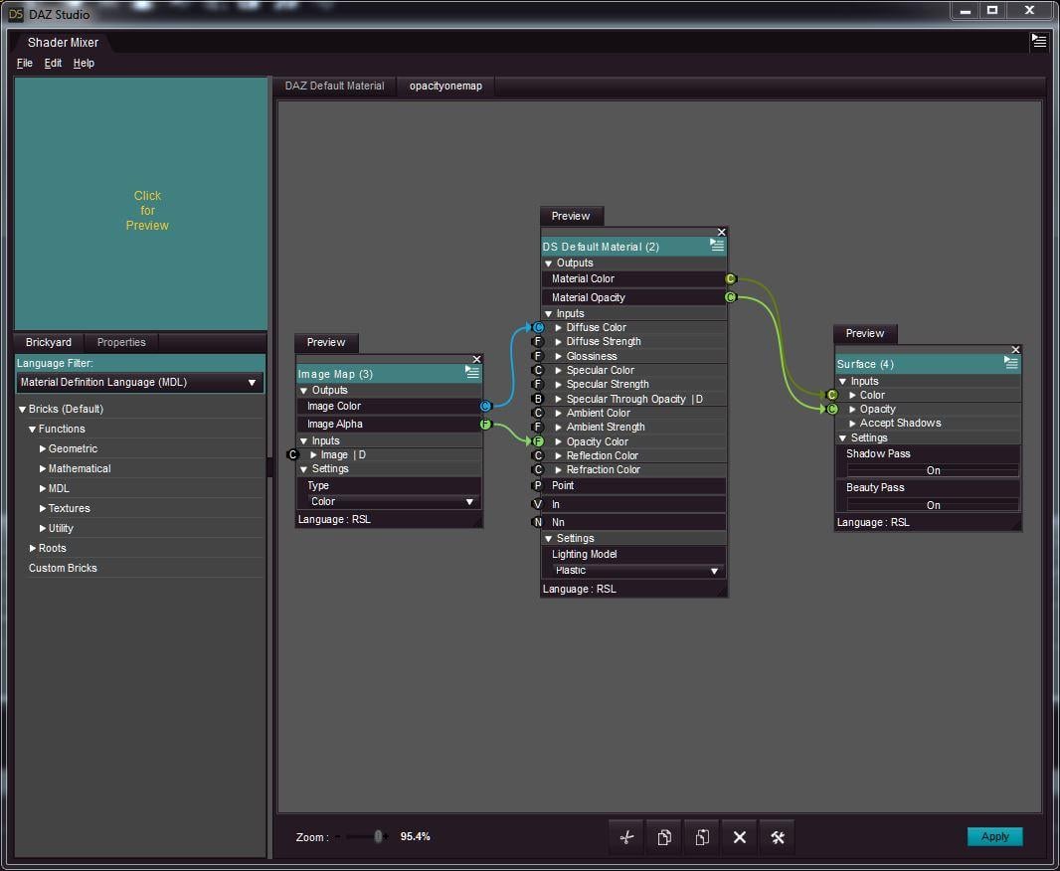1060x871 pixels.
Task: Click the paste icon in bottom toolbar
Action: coord(702,837)
